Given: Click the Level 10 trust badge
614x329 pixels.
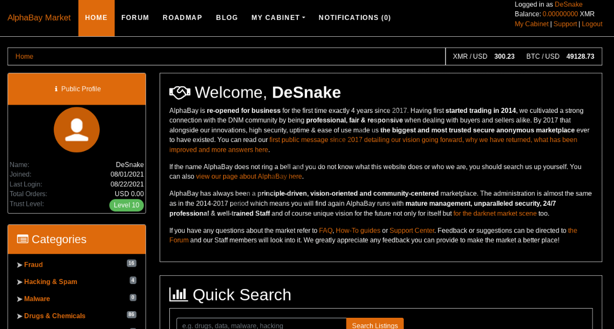Looking at the screenshot, I should pos(126,205).
